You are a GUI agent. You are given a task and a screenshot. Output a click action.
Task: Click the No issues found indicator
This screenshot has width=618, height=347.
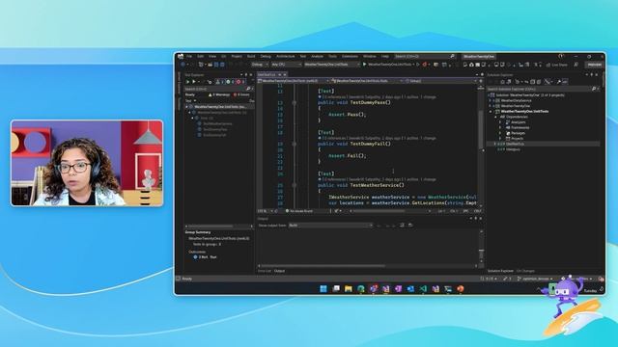pyautogui.click(x=298, y=211)
